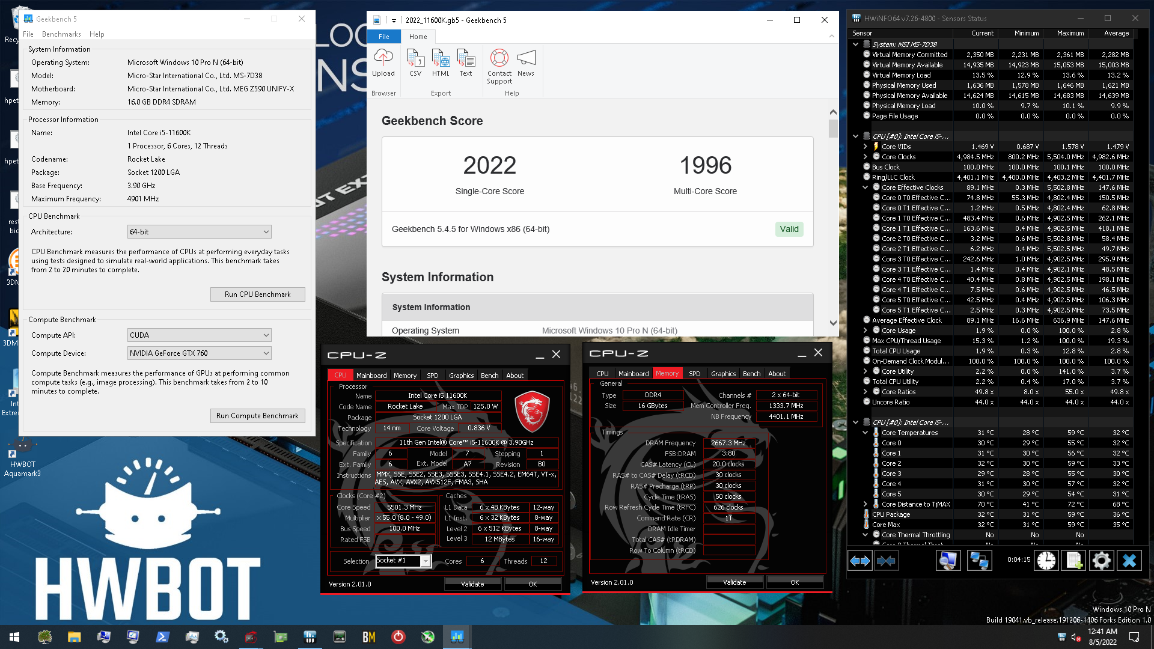This screenshot has height=649, width=1154.
Task: Collapse Geekbench ribbon with caret
Action: point(832,36)
